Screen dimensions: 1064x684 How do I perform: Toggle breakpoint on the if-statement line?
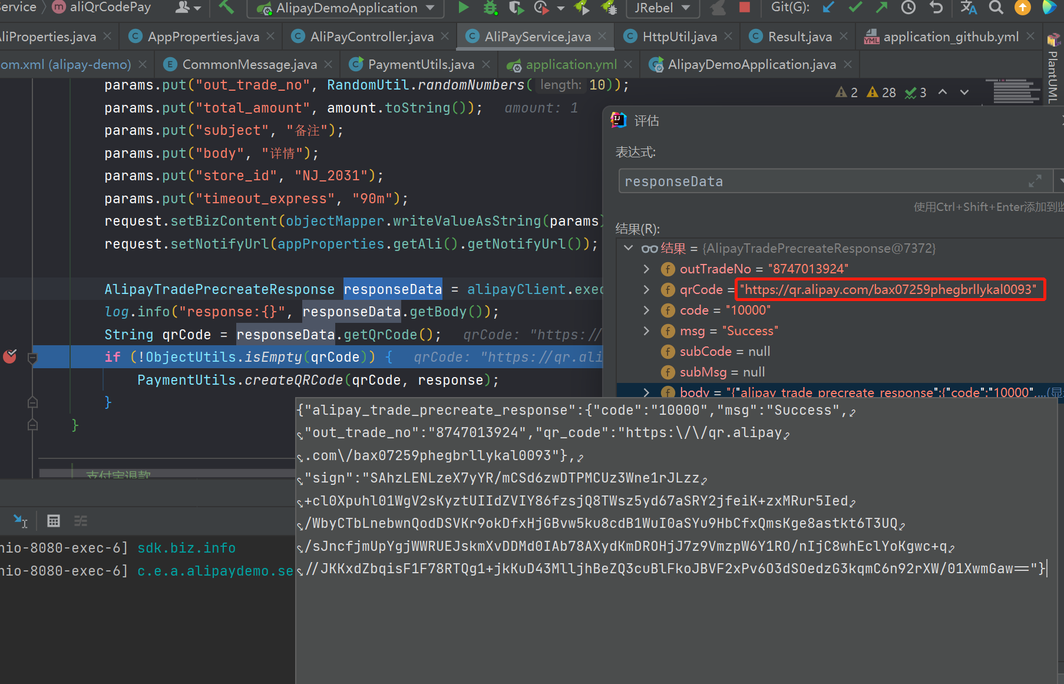pos(10,356)
